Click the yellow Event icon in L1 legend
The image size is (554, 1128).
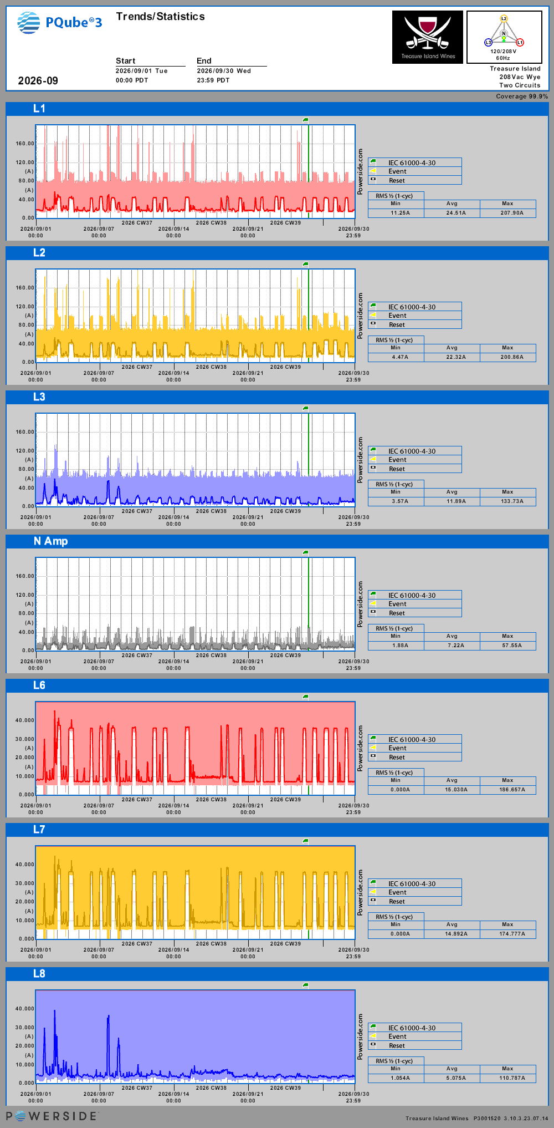coord(373,171)
